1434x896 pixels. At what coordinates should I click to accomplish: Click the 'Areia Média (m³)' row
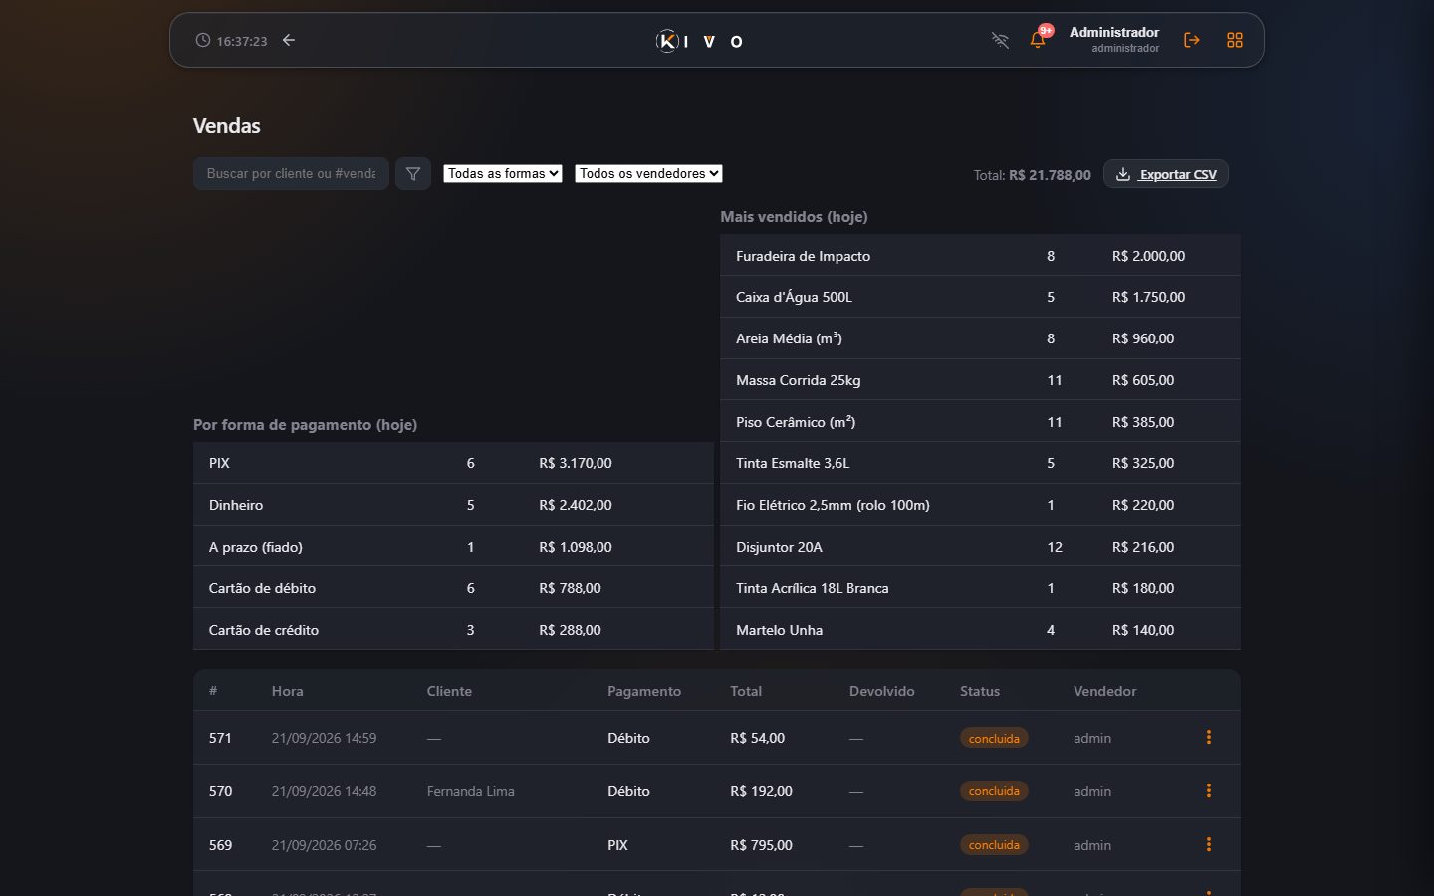[980, 338]
